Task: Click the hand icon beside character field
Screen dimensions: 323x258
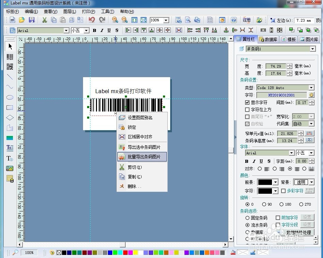Action: point(311,95)
